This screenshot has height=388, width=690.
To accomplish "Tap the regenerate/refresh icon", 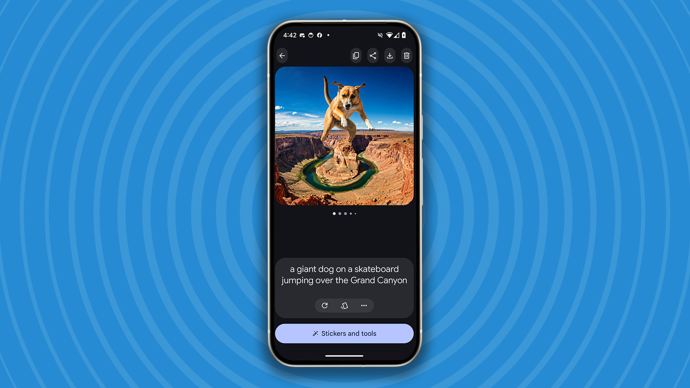I will (x=324, y=306).
